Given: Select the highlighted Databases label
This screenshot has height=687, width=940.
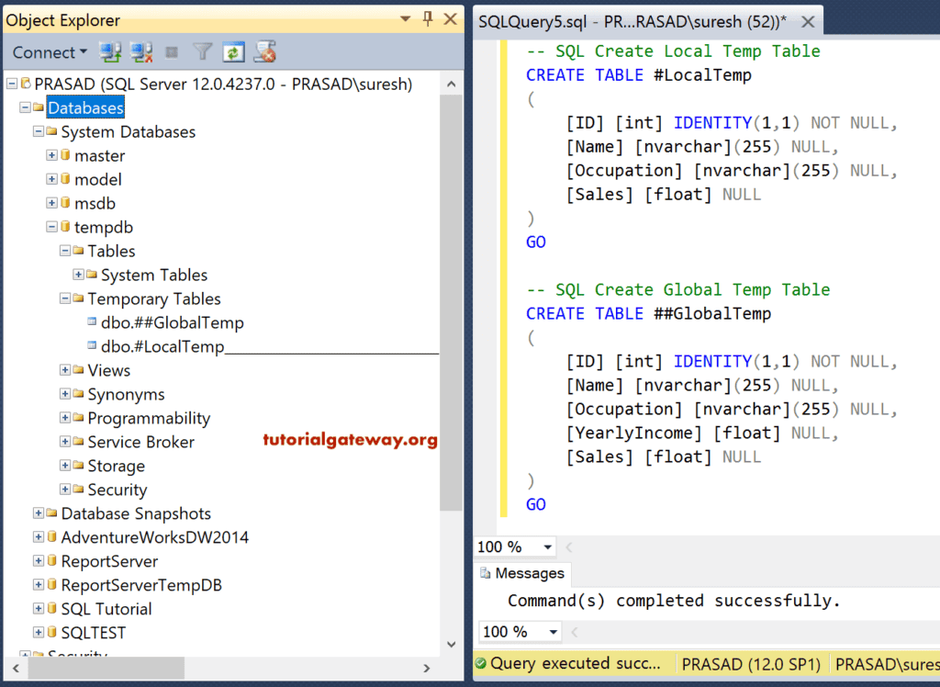Looking at the screenshot, I should coord(85,108).
